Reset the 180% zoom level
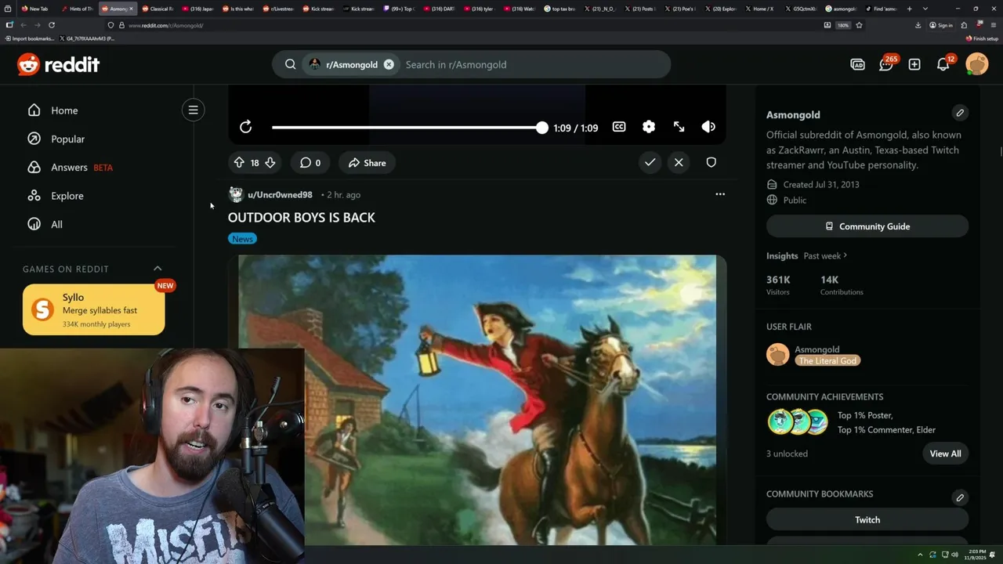Viewport: 1003px width, 564px height. point(843,25)
